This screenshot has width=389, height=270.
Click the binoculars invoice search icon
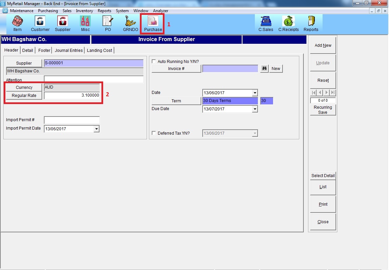(x=265, y=68)
